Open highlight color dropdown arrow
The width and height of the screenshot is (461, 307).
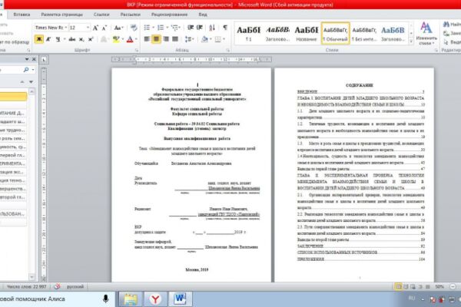point(123,39)
